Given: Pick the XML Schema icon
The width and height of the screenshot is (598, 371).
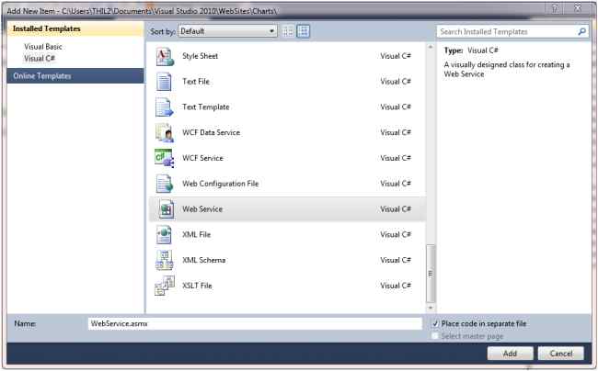Looking at the screenshot, I should [165, 260].
